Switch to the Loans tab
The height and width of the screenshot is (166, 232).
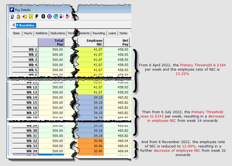(112, 33)
